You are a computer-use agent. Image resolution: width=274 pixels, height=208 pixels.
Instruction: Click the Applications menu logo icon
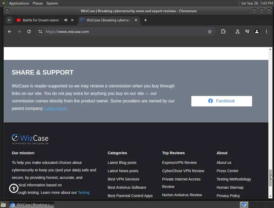[5, 3]
